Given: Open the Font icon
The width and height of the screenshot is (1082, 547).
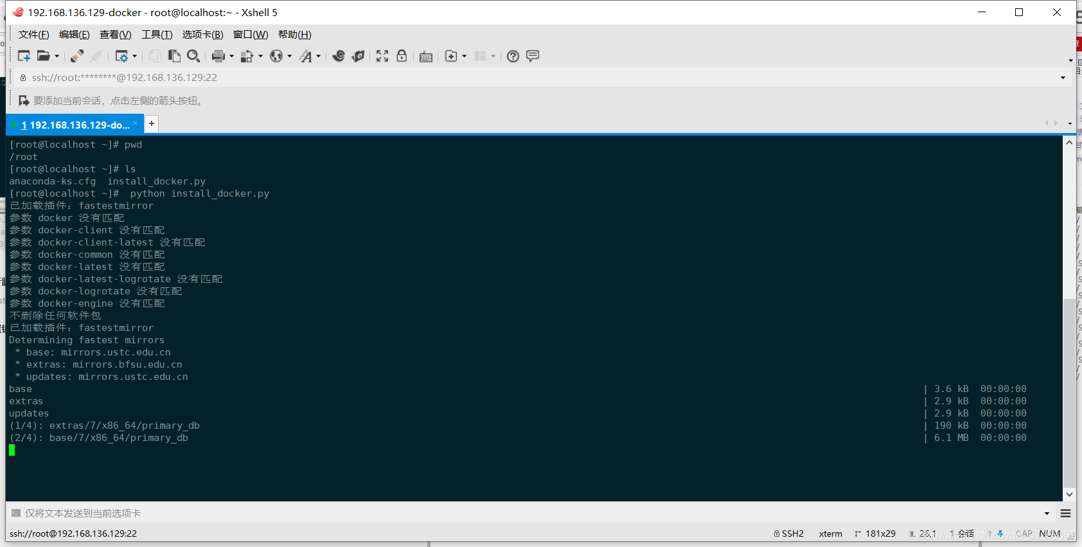Looking at the screenshot, I should click(306, 56).
